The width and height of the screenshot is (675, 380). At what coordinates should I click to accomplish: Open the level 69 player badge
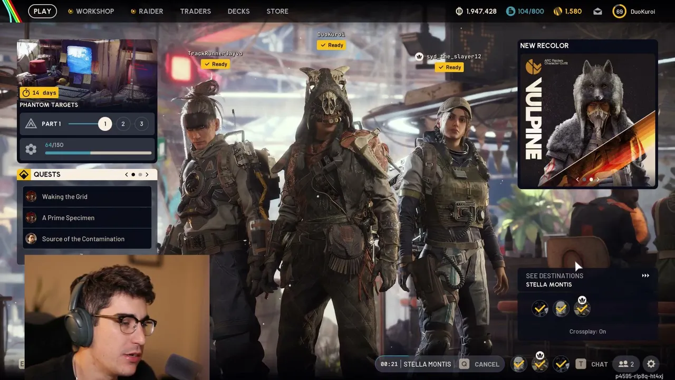[x=619, y=11]
